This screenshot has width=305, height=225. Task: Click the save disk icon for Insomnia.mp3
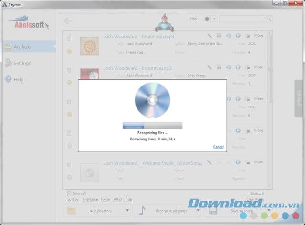pyautogui.click(x=219, y=67)
